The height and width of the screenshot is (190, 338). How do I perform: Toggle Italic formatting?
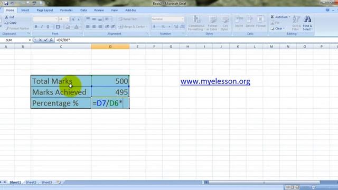click(42, 27)
